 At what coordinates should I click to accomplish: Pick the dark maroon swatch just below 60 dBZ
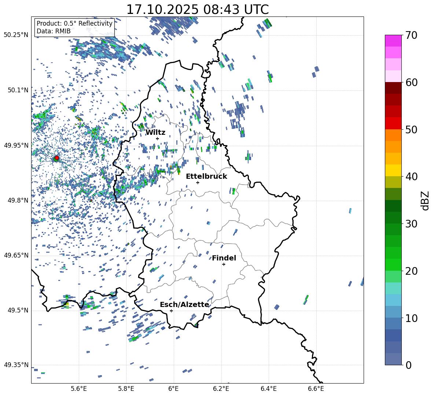393,88
